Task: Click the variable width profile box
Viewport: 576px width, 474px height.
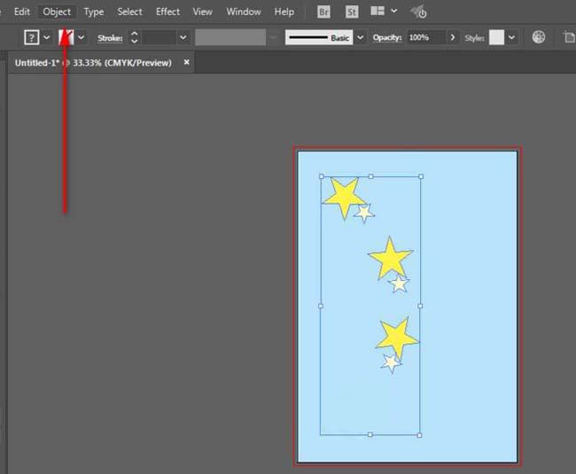Action: 230,37
